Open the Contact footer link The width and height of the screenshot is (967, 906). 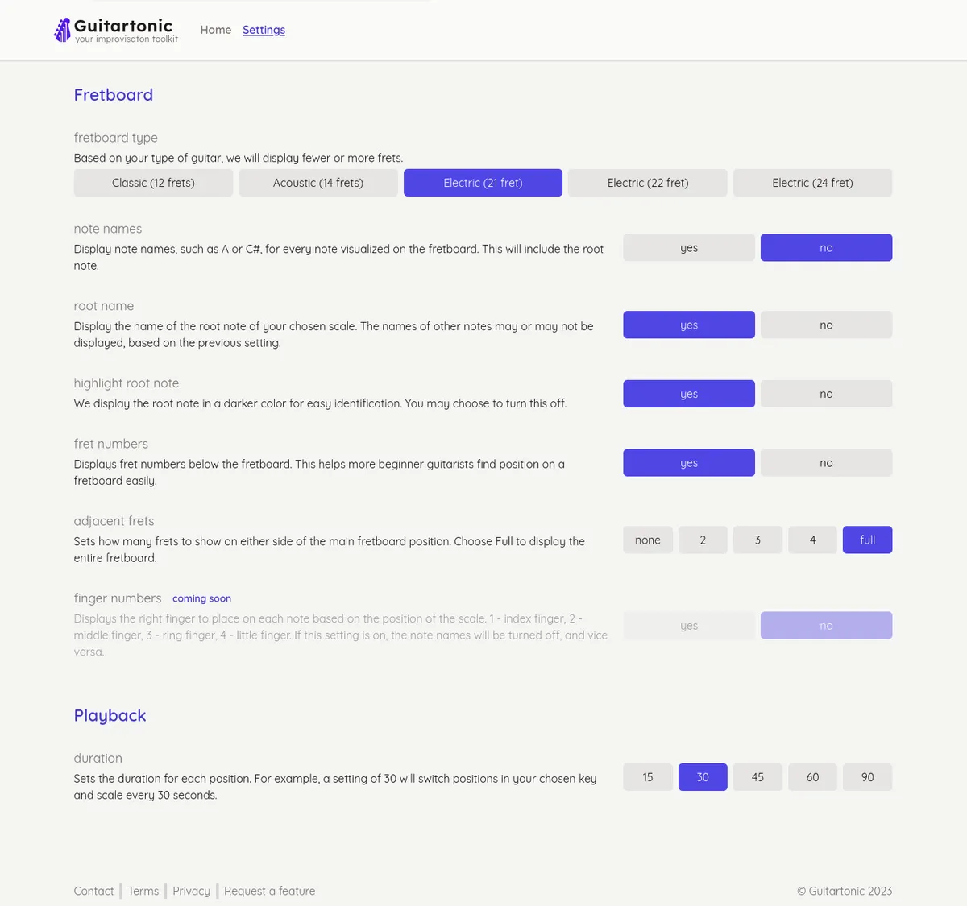[x=93, y=891]
